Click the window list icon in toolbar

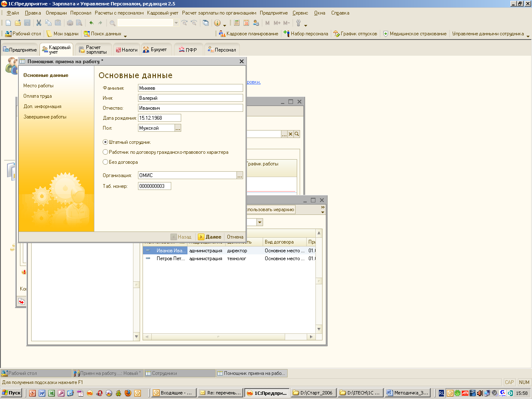click(206, 23)
